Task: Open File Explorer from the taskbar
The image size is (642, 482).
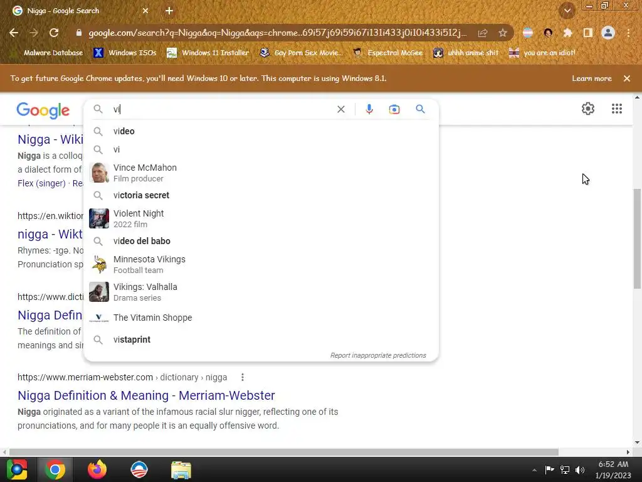Action: tap(181, 469)
